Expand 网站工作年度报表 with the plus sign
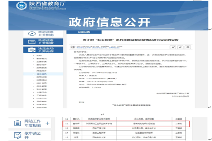The width and height of the screenshot is (212, 141). tap(47, 123)
